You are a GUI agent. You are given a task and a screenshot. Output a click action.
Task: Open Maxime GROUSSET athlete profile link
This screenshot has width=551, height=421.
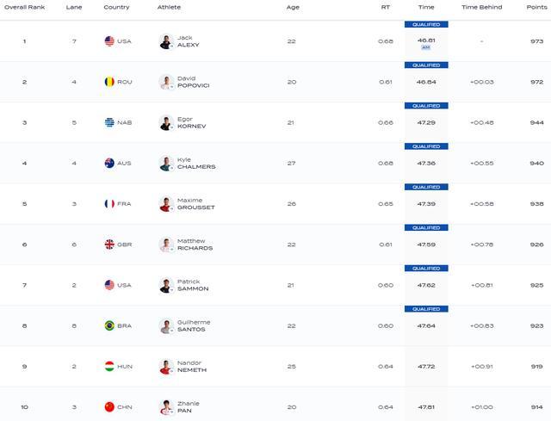(195, 204)
